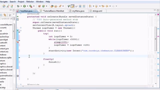Go to last edit location icon
The width and height of the screenshot is (160, 90).
pos(103,6)
